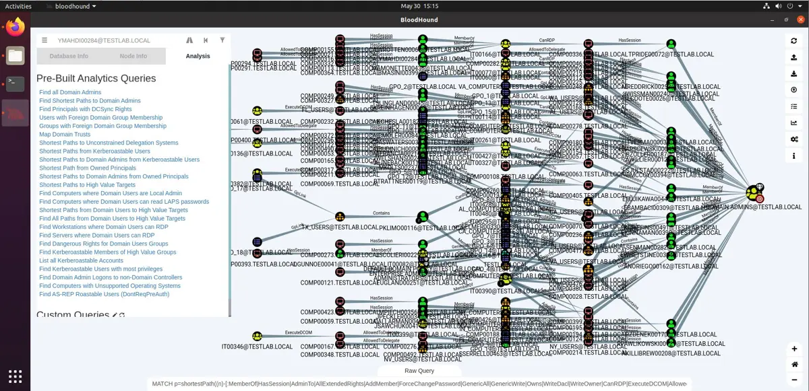
Task: Open the About info icon
Action: click(x=794, y=156)
